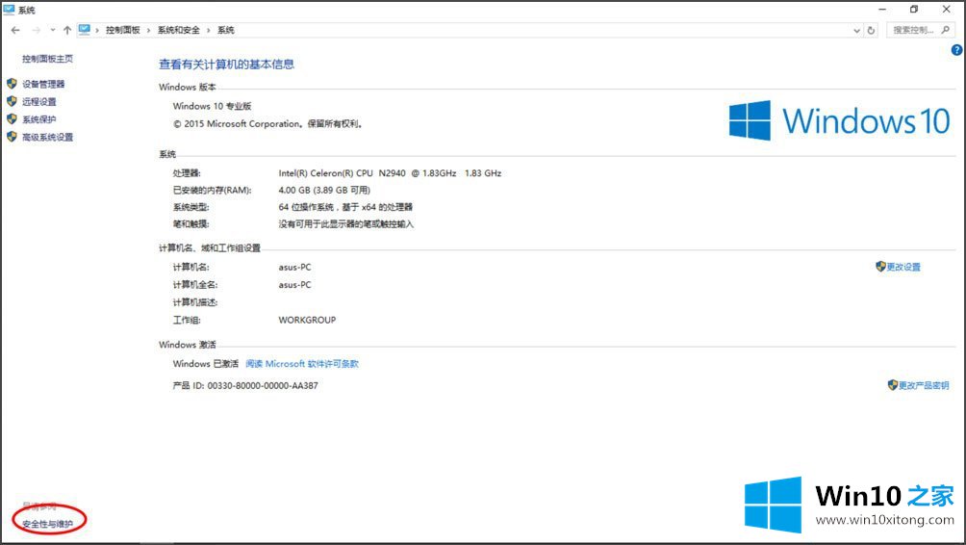The width and height of the screenshot is (966, 545).
Task: Open 高级系统设置 from sidebar
Action: point(47,137)
